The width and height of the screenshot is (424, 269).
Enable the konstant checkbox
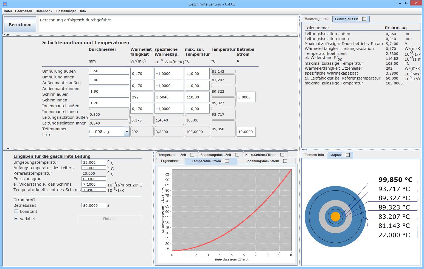(x=16, y=211)
